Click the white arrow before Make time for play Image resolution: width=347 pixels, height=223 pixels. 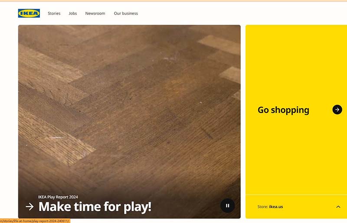click(x=29, y=207)
